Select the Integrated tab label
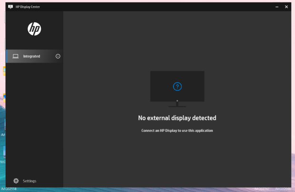This screenshot has width=295, height=192. [31, 56]
